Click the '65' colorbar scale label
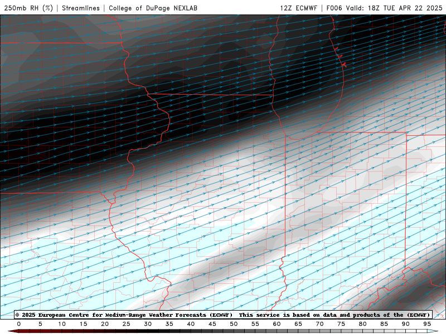 click(298, 324)
